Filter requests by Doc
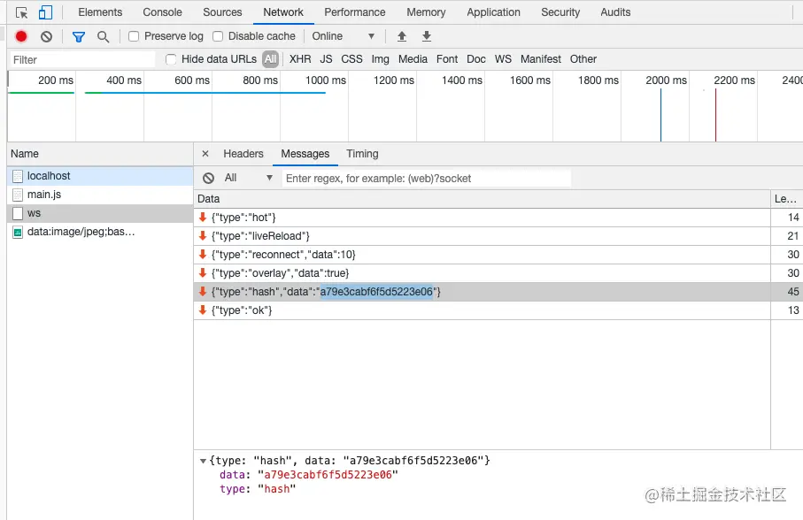The height and width of the screenshot is (520, 803). (476, 59)
